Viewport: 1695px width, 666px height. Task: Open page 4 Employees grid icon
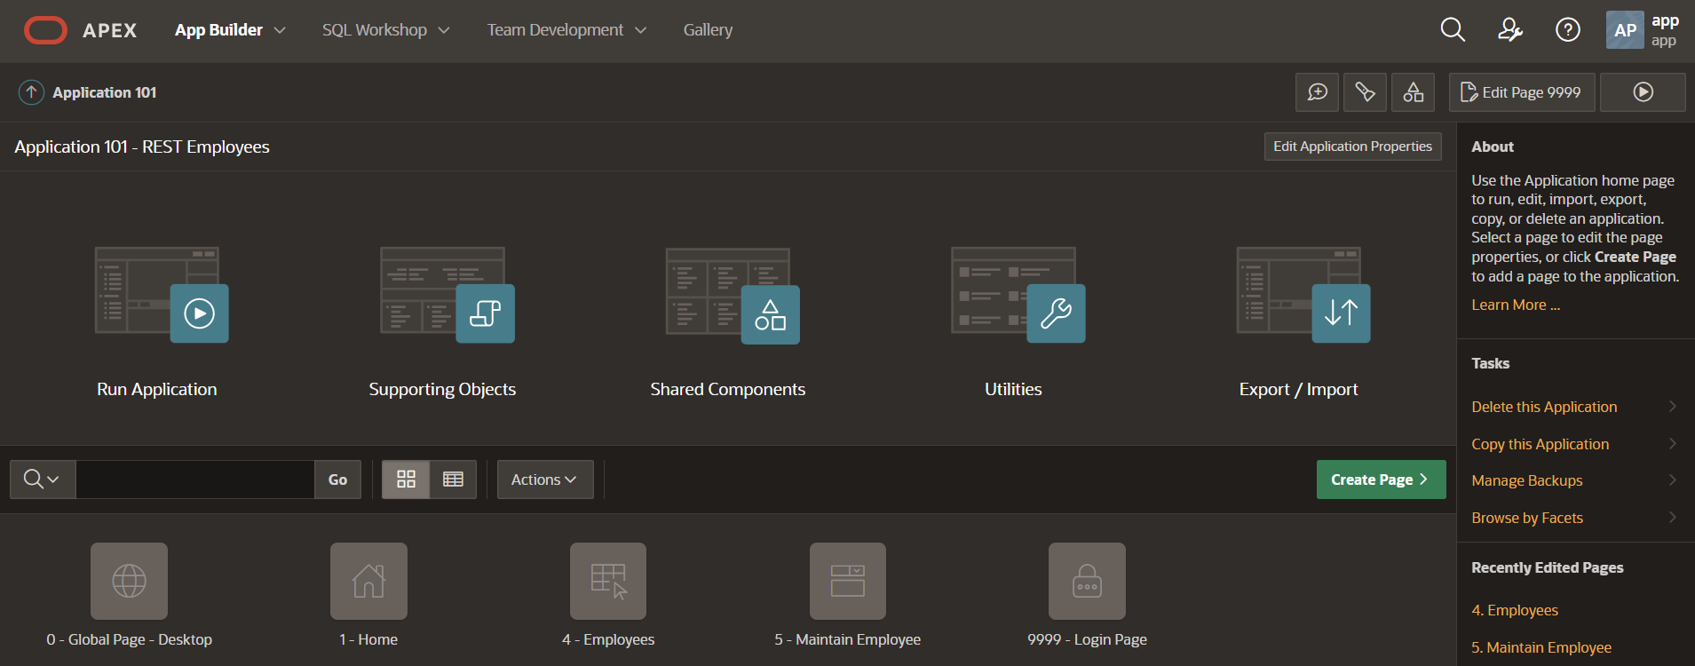pos(608,582)
